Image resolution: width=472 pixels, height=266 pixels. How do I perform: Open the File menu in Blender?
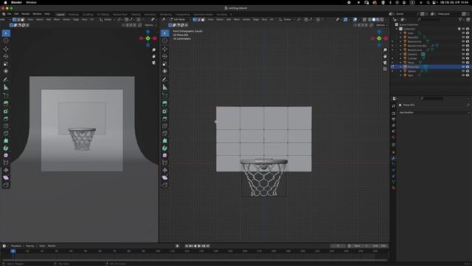(x=10, y=14)
